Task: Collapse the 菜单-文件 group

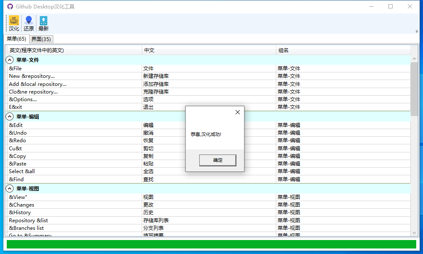Action: [10, 60]
